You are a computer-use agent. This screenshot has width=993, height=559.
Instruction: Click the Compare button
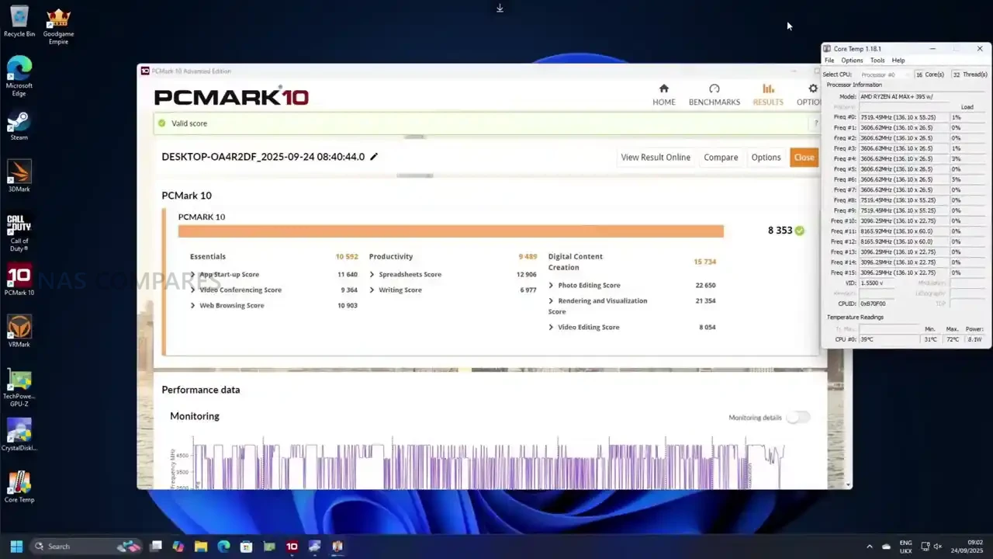(x=721, y=158)
